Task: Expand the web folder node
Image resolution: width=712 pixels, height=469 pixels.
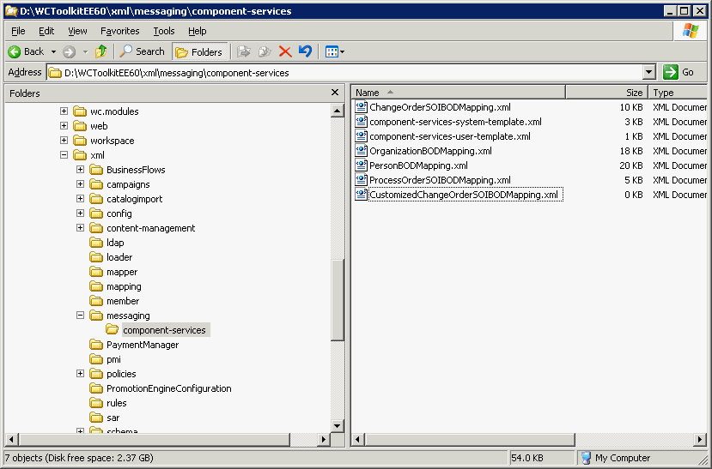Action: coord(64,125)
